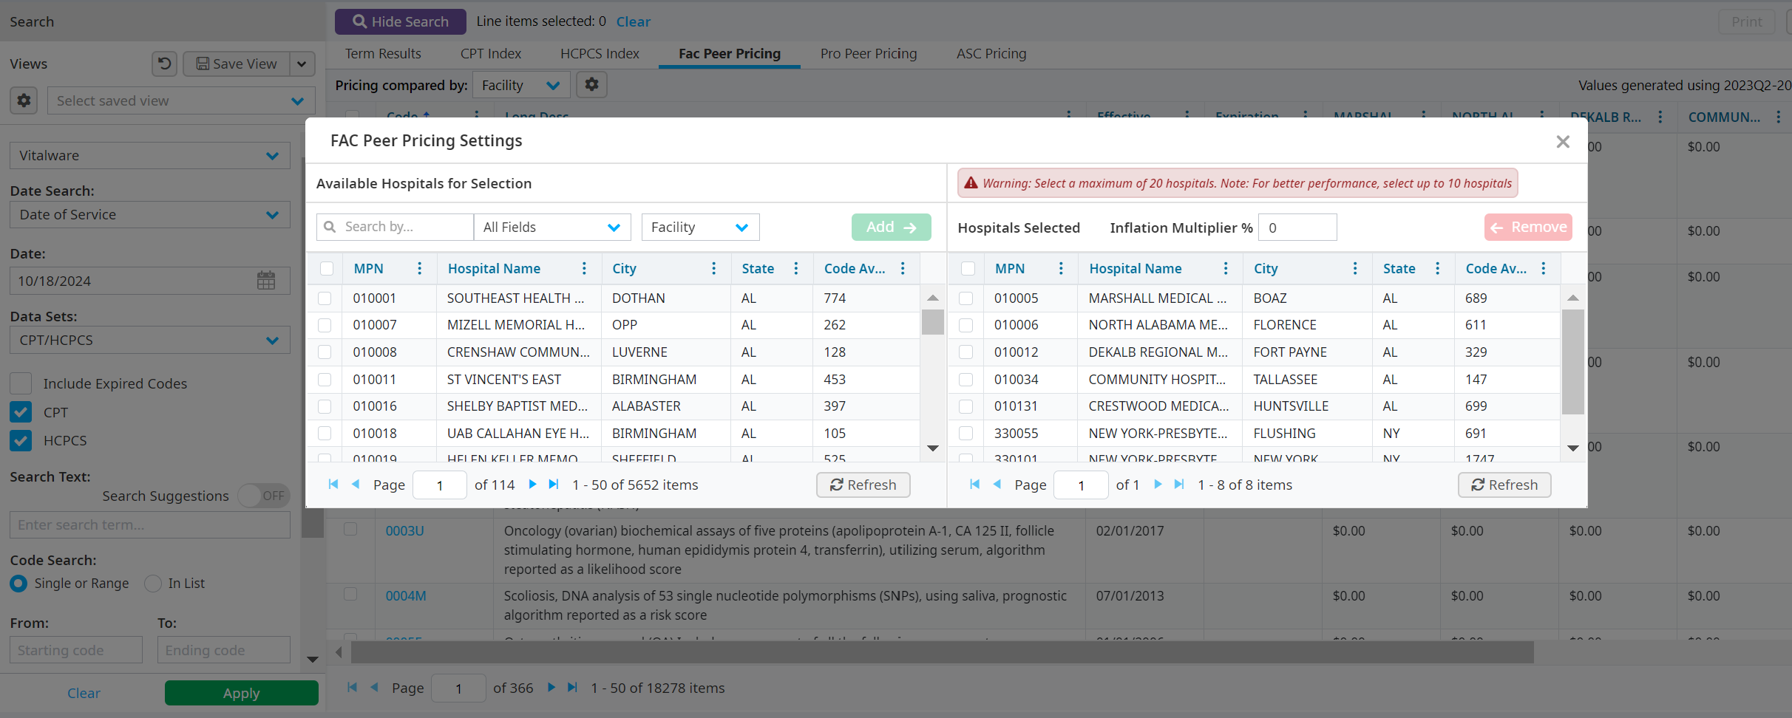1792x718 pixels.
Task: Switch to the ASC Pricing tab
Action: tap(991, 54)
